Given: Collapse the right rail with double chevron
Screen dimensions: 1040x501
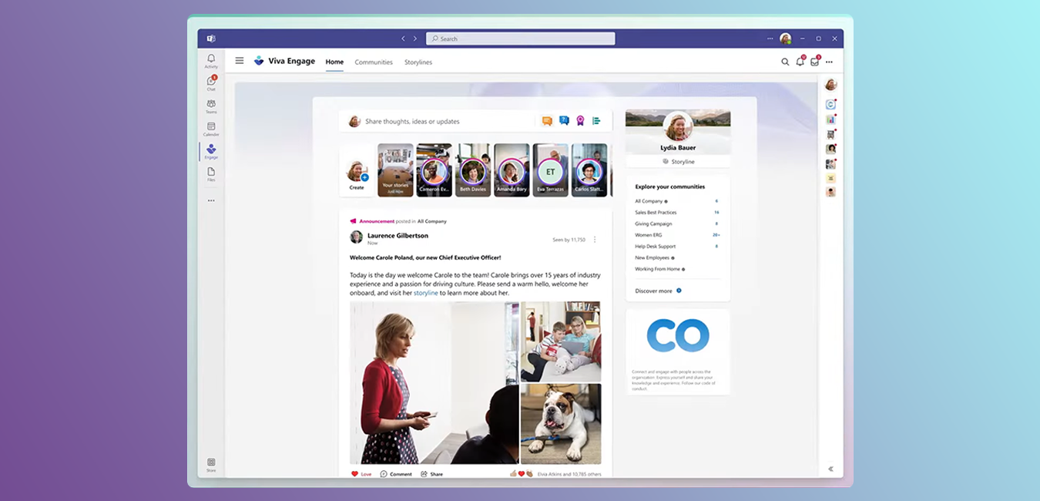Looking at the screenshot, I should 830,469.
